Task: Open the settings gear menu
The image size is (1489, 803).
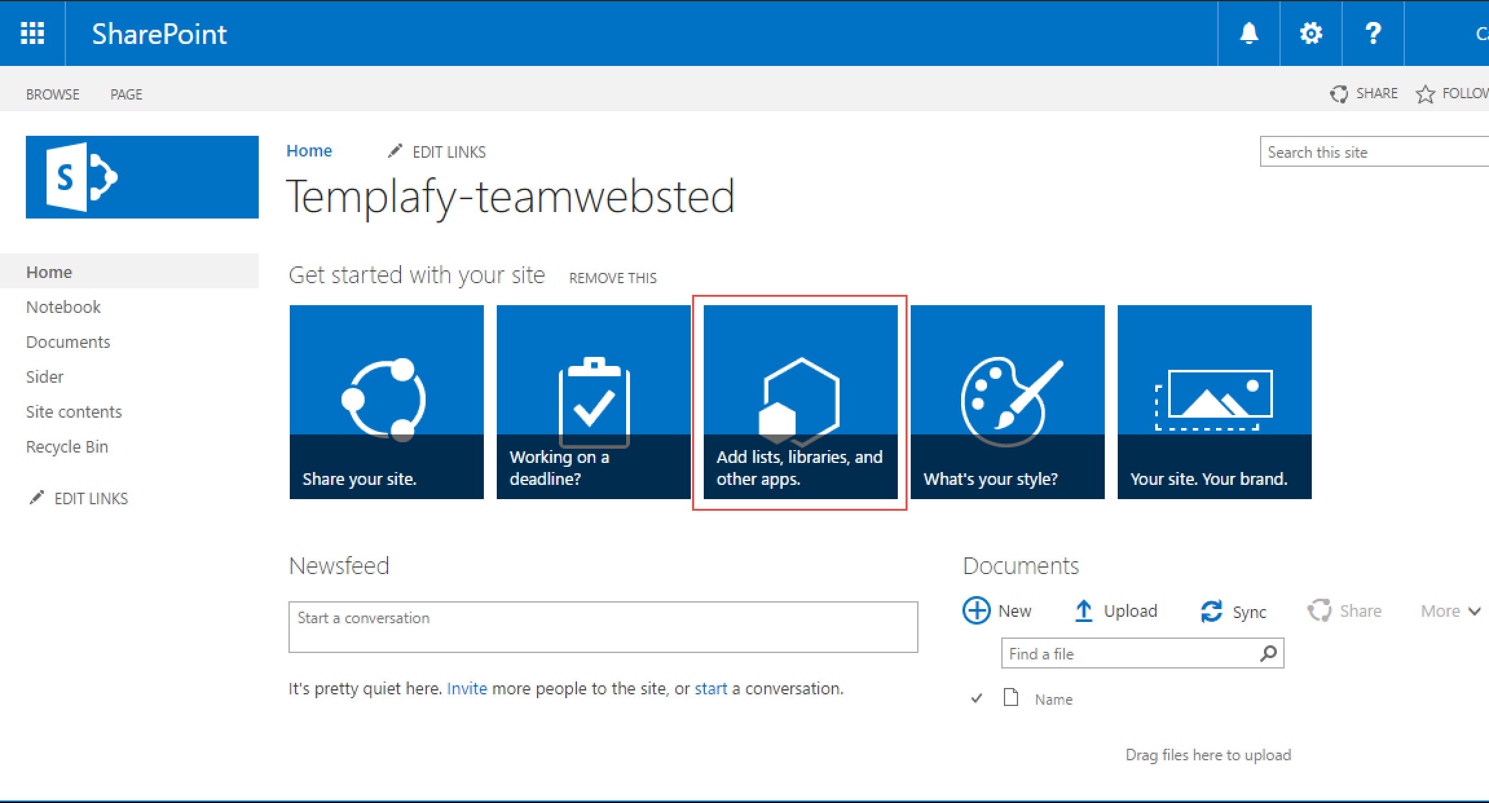Action: coord(1310,33)
